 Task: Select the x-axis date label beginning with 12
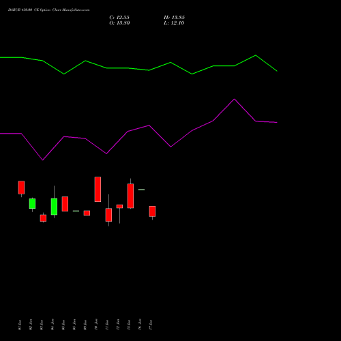118,325
